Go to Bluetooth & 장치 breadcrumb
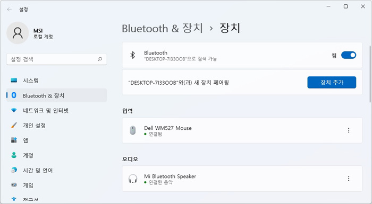This screenshot has height=204, width=372. [x=162, y=29]
